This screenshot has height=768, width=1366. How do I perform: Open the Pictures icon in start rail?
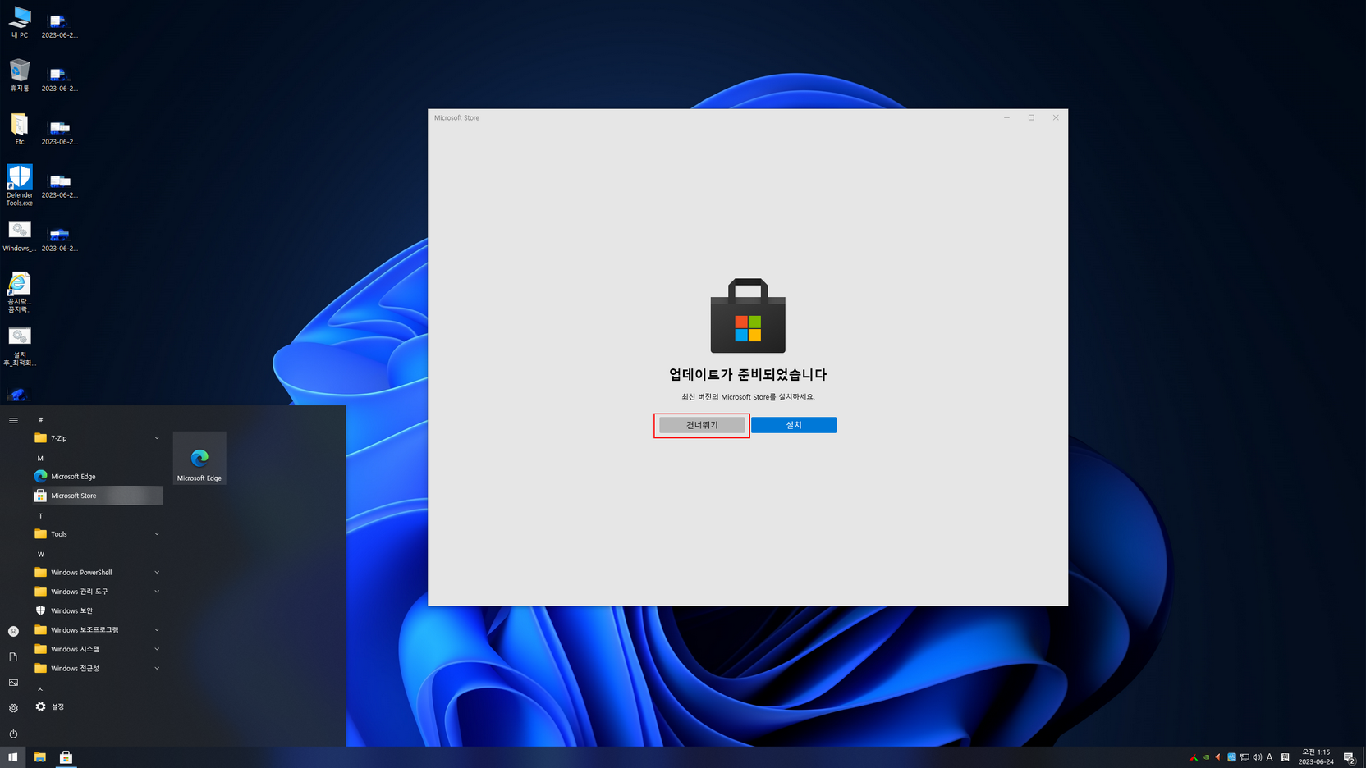(x=13, y=683)
